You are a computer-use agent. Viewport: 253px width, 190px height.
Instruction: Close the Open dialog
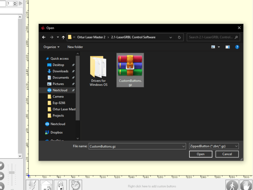coord(239,28)
